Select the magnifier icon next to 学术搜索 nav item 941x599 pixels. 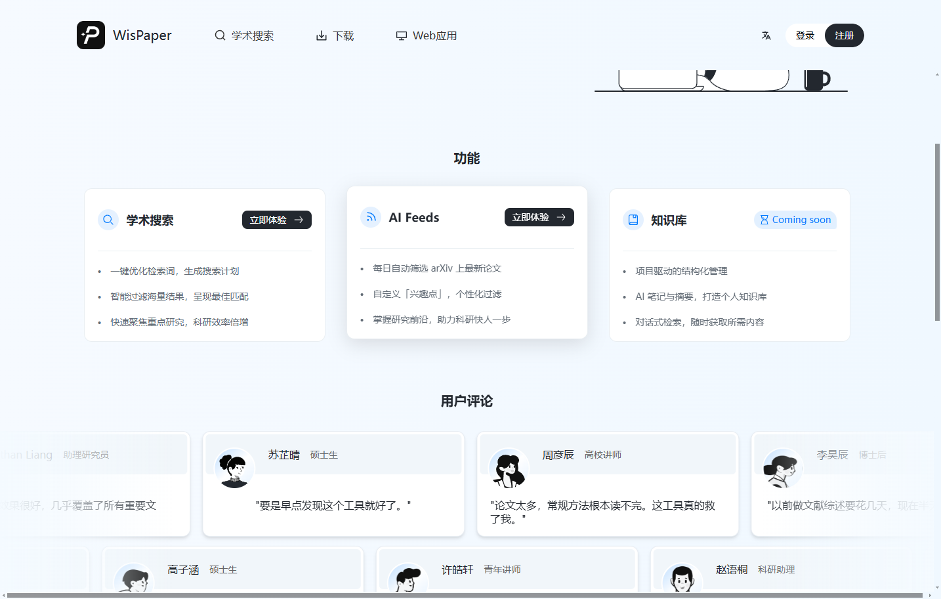click(x=220, y=35)
